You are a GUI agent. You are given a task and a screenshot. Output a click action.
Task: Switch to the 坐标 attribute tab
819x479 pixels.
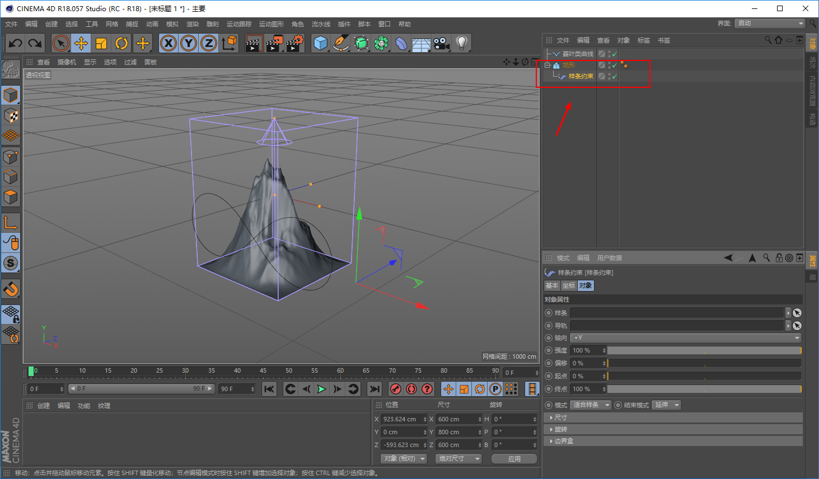point(569,285)
